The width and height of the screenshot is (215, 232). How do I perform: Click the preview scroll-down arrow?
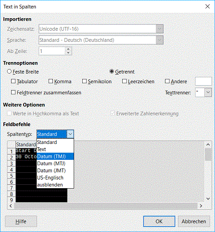pyautogui.click(x=208, y=199)
